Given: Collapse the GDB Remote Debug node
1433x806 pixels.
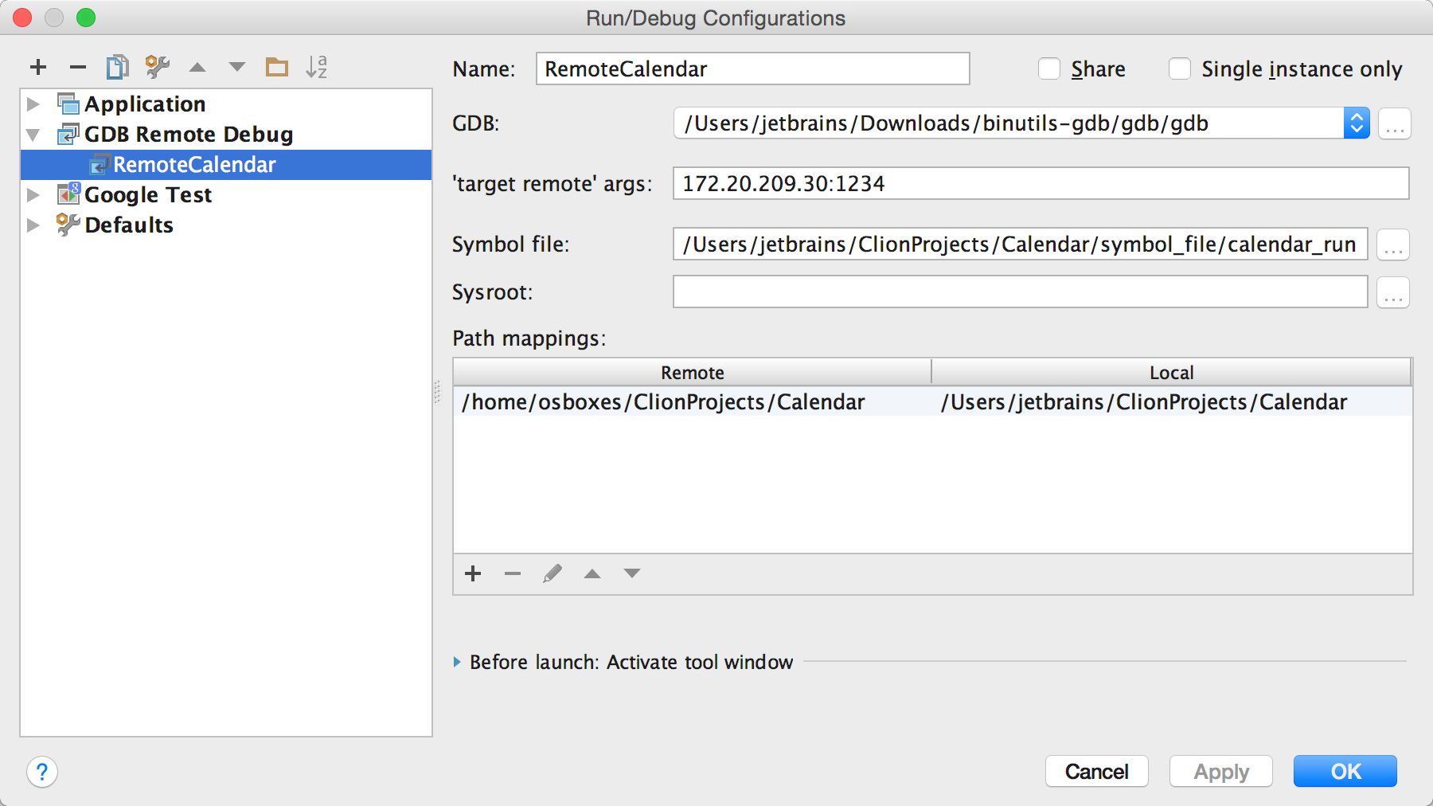Looking at the screenshot, I should [33, 135].
